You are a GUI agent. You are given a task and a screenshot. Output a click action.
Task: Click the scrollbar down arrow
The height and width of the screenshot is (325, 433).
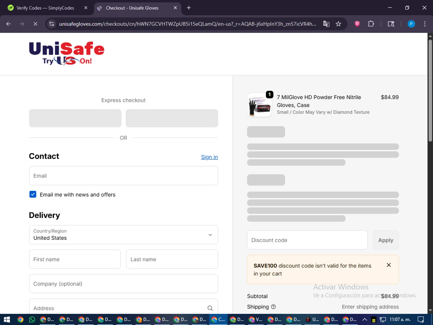pos(430,311)
